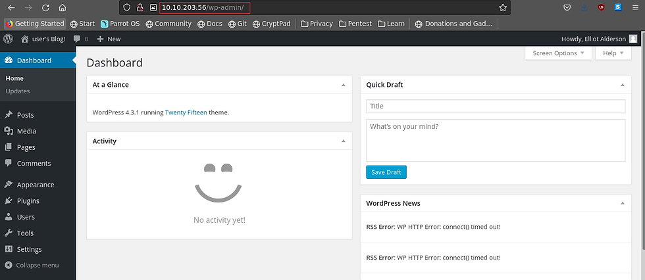
Task: Click the Pages icon in sidebar
Action: pos(8,147)
